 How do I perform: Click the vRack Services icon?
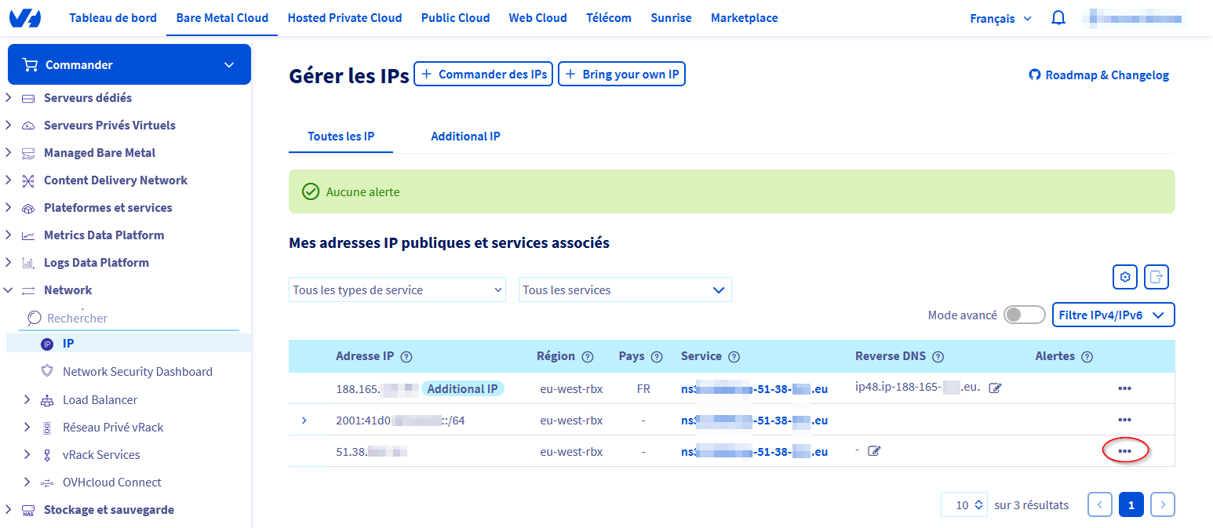click(x=47, y=455)
